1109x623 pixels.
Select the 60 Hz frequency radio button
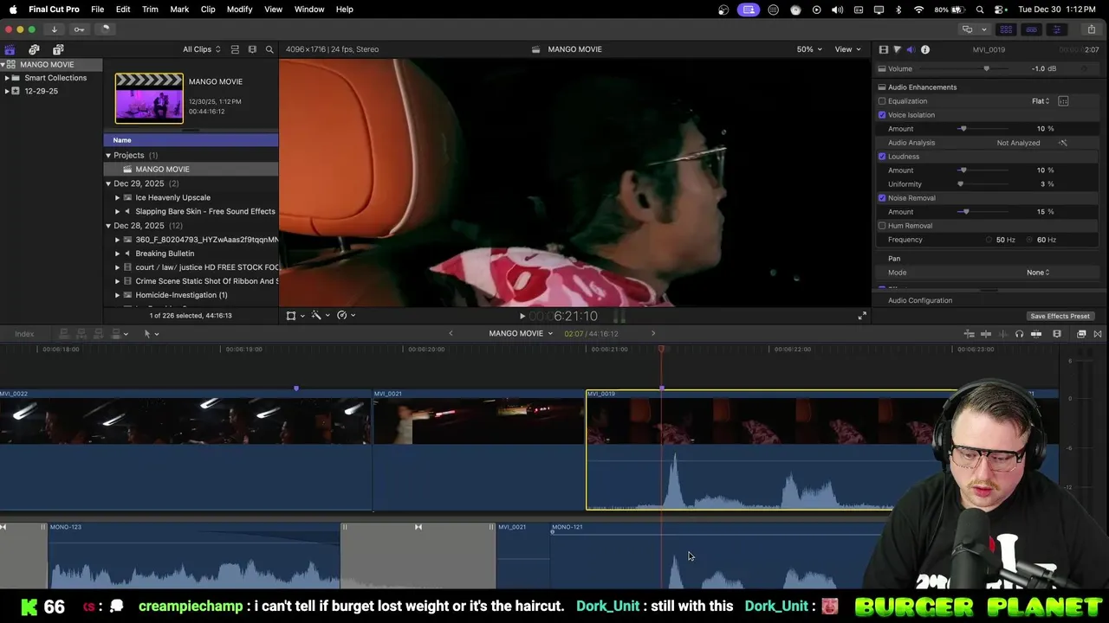tap(1029, 240)
